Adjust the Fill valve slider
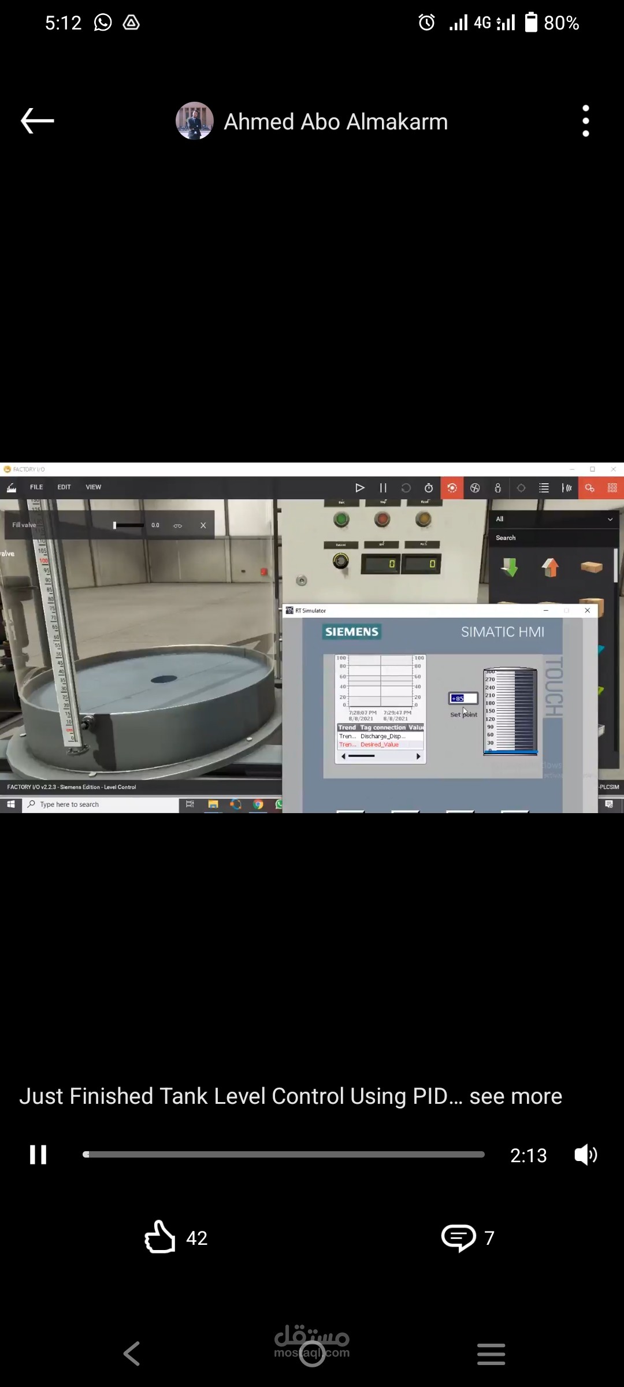This screenshot has height=1387, width=624. tap(128, 525)
